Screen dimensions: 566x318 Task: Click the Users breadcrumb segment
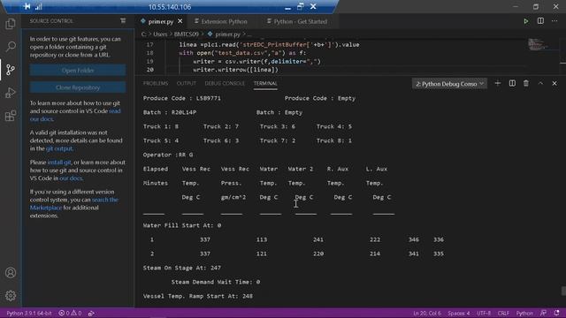160,34
